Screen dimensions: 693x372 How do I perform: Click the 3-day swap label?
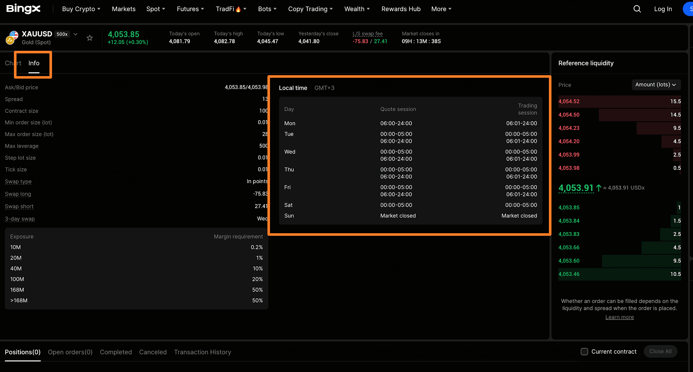click(x=20, y=219)
